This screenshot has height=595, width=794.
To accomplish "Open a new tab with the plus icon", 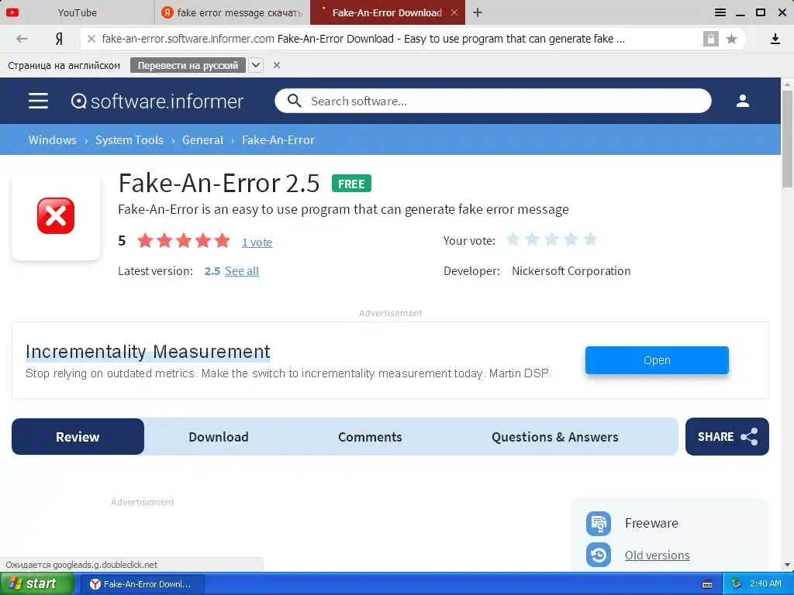I will click(x=478, y=12).
